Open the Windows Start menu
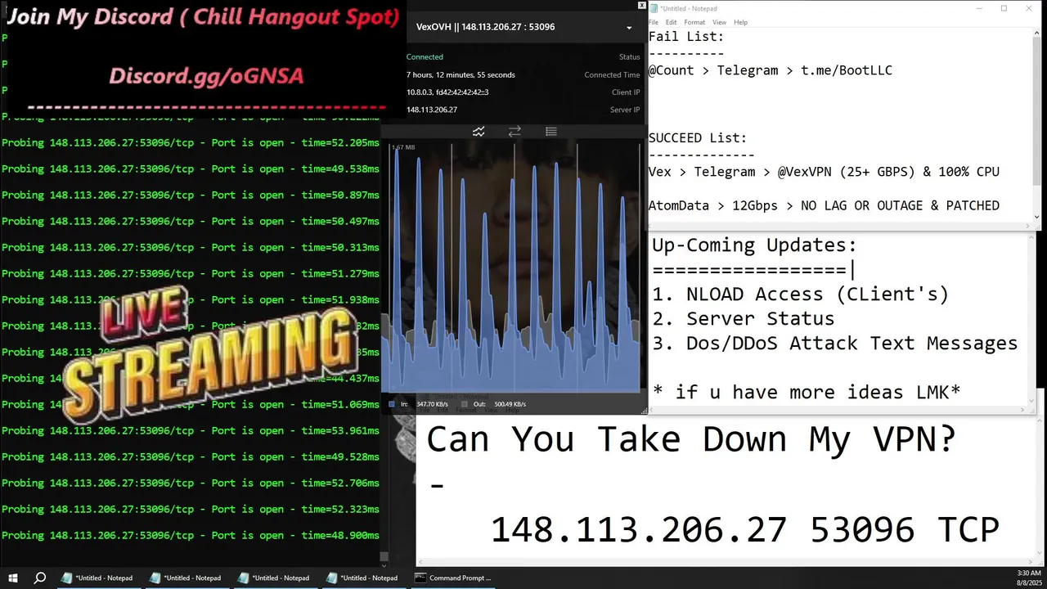This screenshot has height=589, width=1047. (x=13, y=578)
